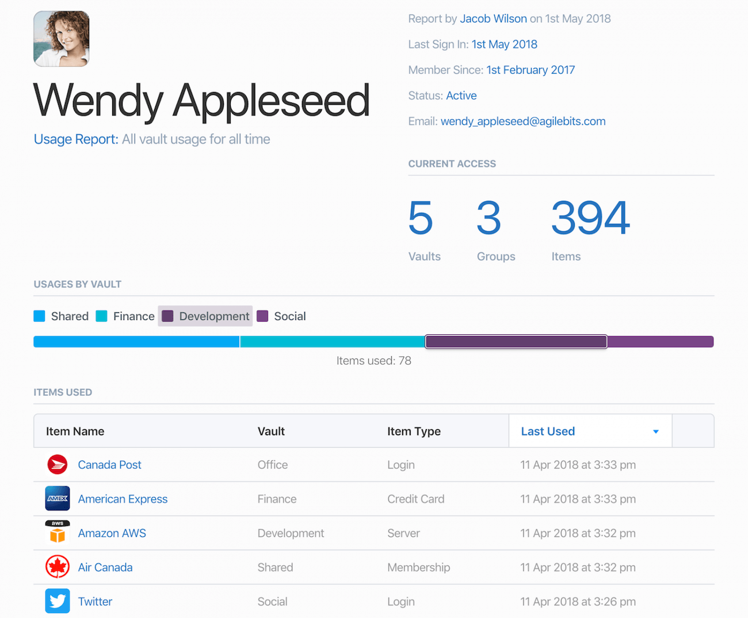
Task: Click the Item Type column header
Action: tap(414, 430)
